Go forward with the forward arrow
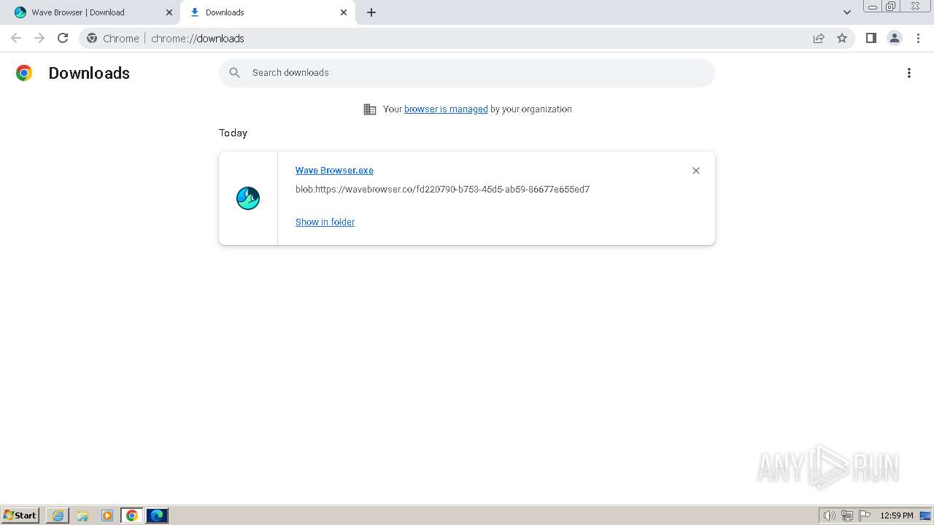 tap(39, 38)
